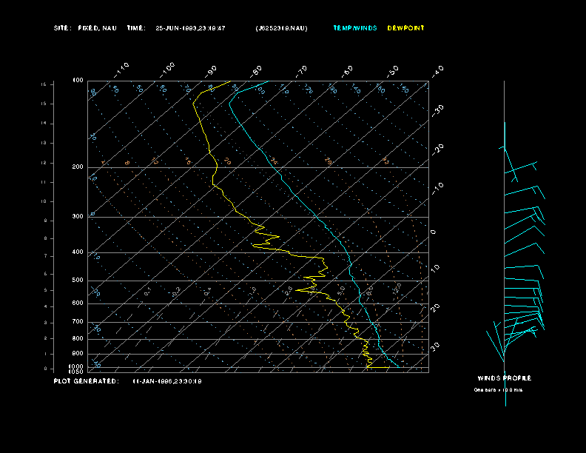This screenshot has height=453, width=586.
Task: Click the 25-JUN sounding timestamp
Action: tap(190, 28)
